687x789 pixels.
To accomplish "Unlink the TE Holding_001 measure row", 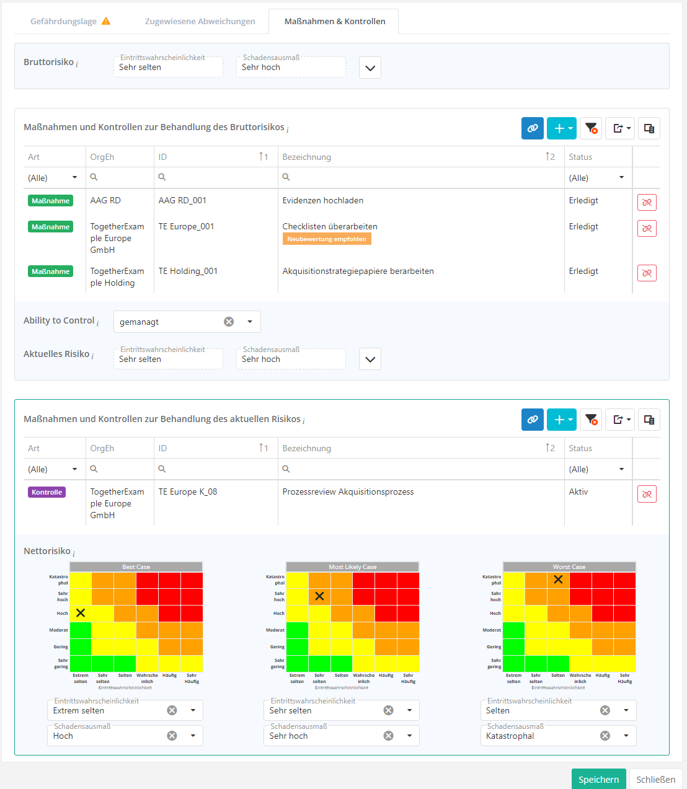I will 647,273.
